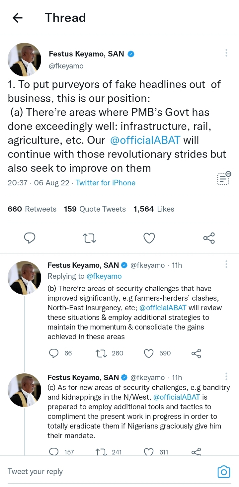The image size is (239, 487).
Task: Open more options on the (c) reply
Action: 226,376
